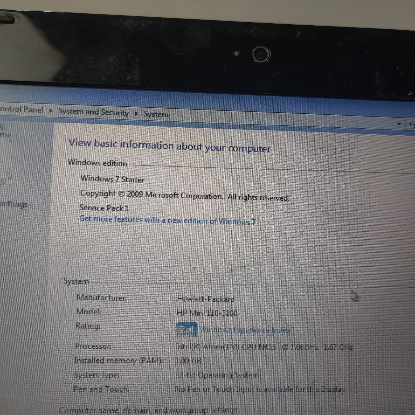
Task: Open the address bar history dropdown
Action: pos(399,124)
